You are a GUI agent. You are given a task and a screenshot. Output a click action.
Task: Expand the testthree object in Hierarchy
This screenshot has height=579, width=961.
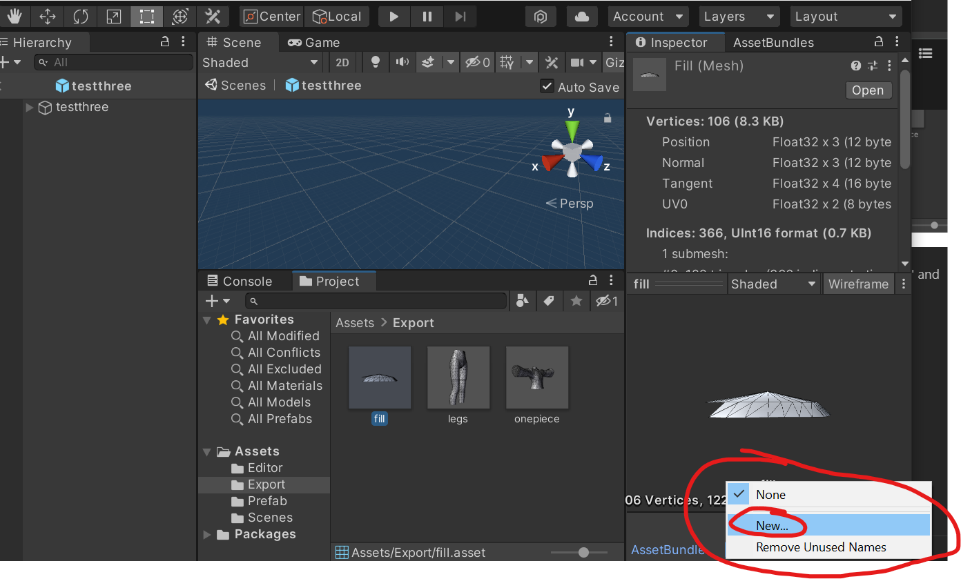tap(30, 107)
